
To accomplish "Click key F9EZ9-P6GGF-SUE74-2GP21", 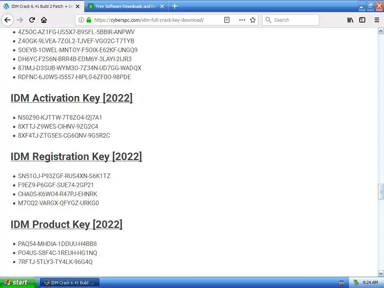I will point(56,185).
